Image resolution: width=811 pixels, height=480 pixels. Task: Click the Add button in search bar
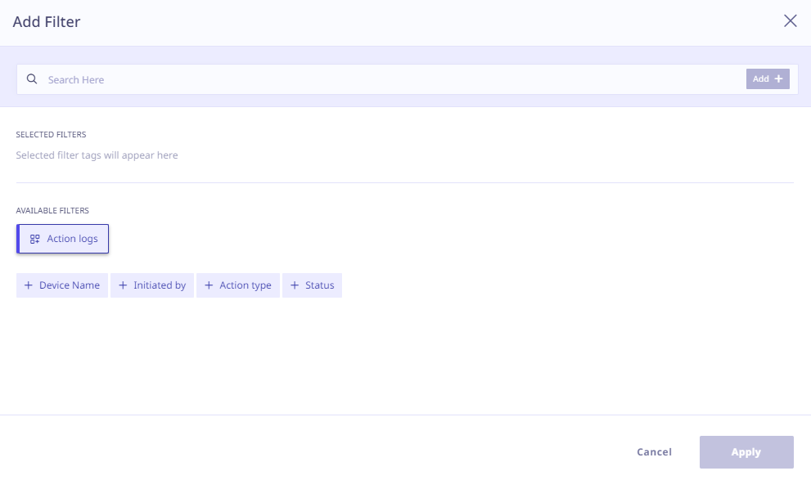tap(768, 79)
